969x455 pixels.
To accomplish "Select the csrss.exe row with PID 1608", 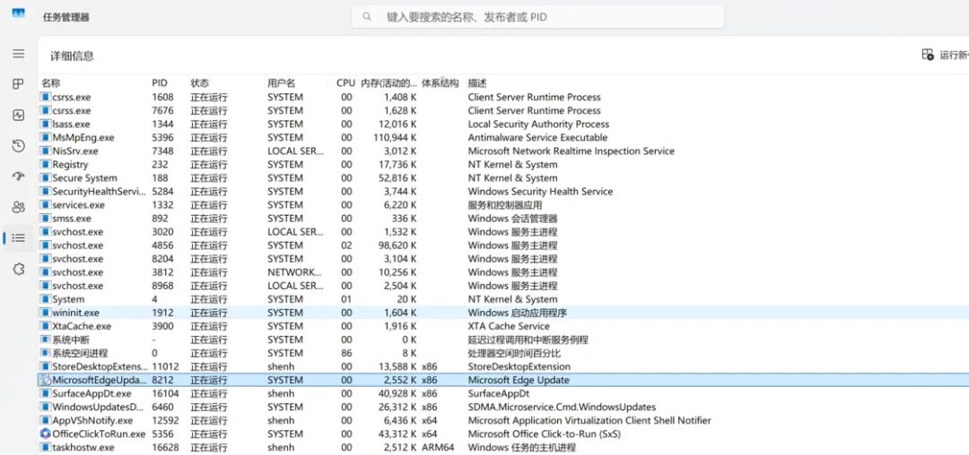I will (x=503, y=97).
